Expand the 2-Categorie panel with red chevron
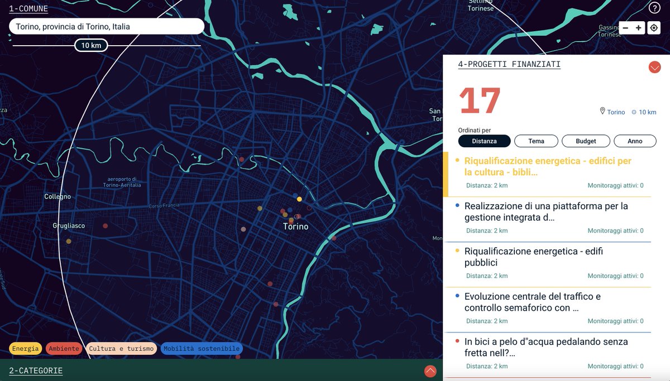 (x=430, y=370)
